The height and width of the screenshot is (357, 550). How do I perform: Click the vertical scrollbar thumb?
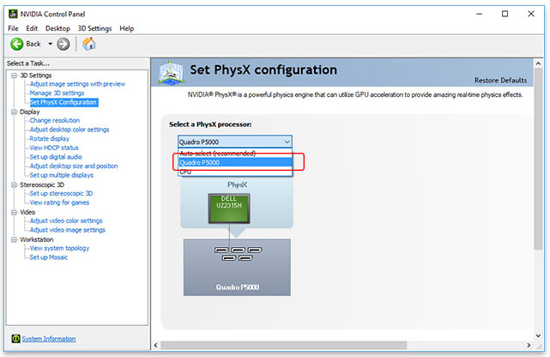539,159
